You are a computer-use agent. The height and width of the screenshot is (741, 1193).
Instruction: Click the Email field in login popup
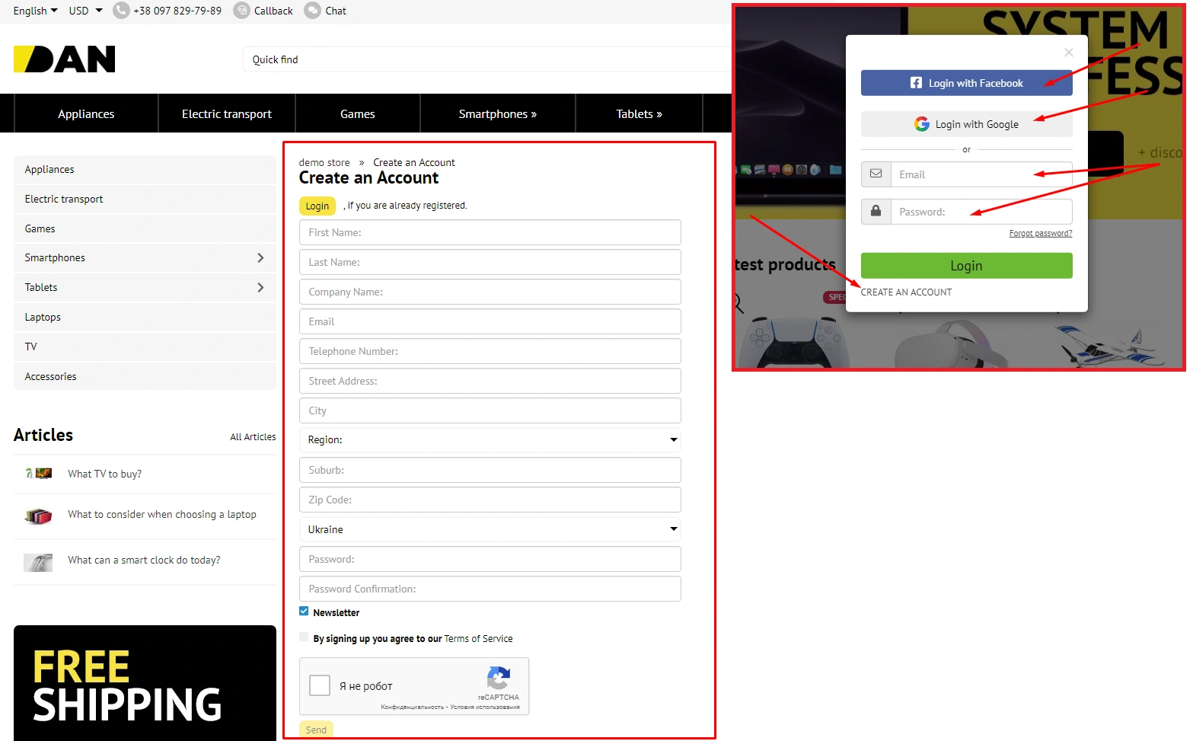pos(981,174)
